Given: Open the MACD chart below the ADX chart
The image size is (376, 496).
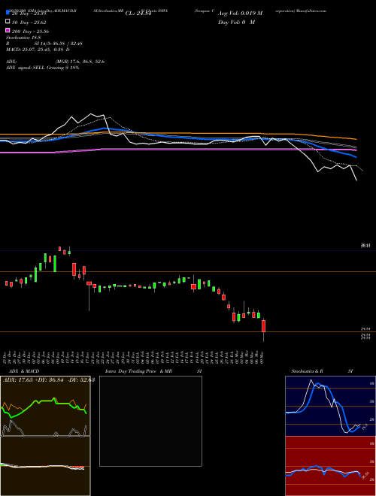Looking at the screenshot, I should pos(45,466).
